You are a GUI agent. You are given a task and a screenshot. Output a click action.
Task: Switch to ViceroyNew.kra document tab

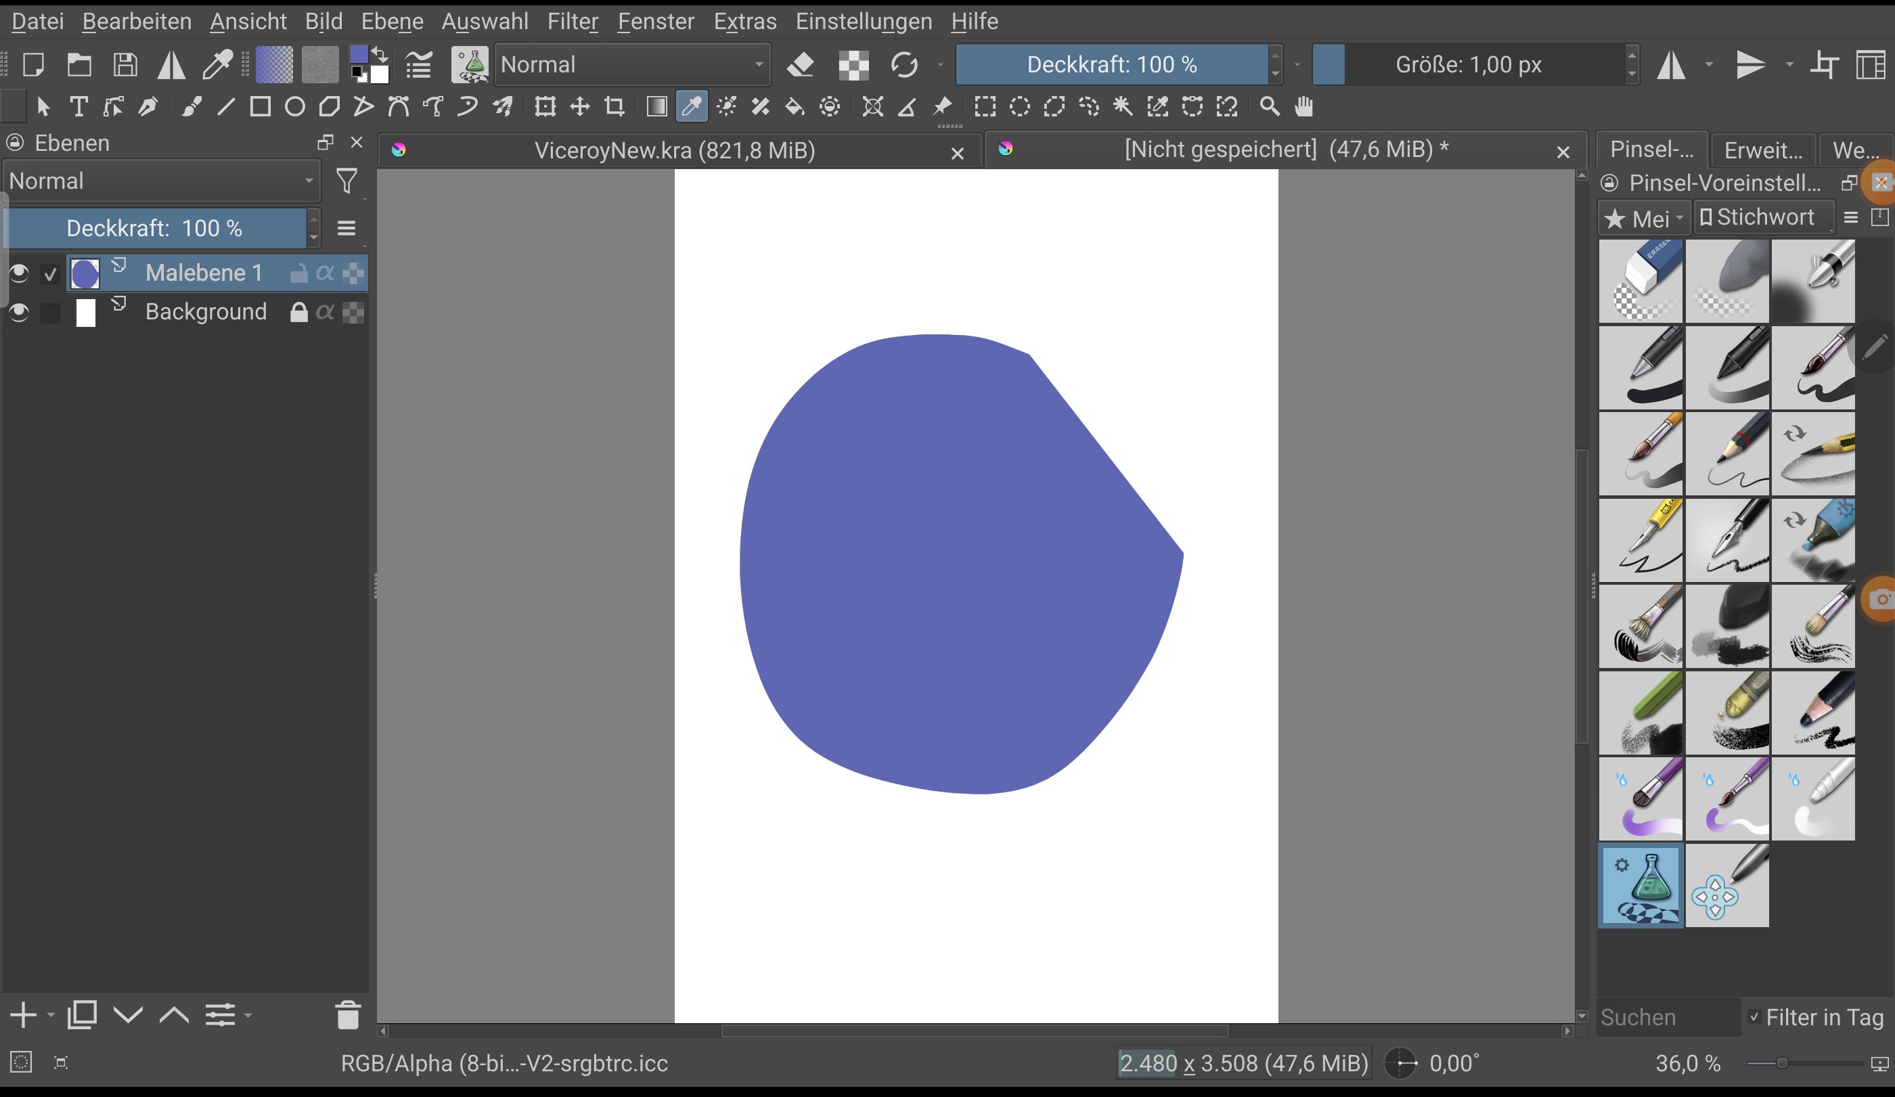click(x=674, y=150)
